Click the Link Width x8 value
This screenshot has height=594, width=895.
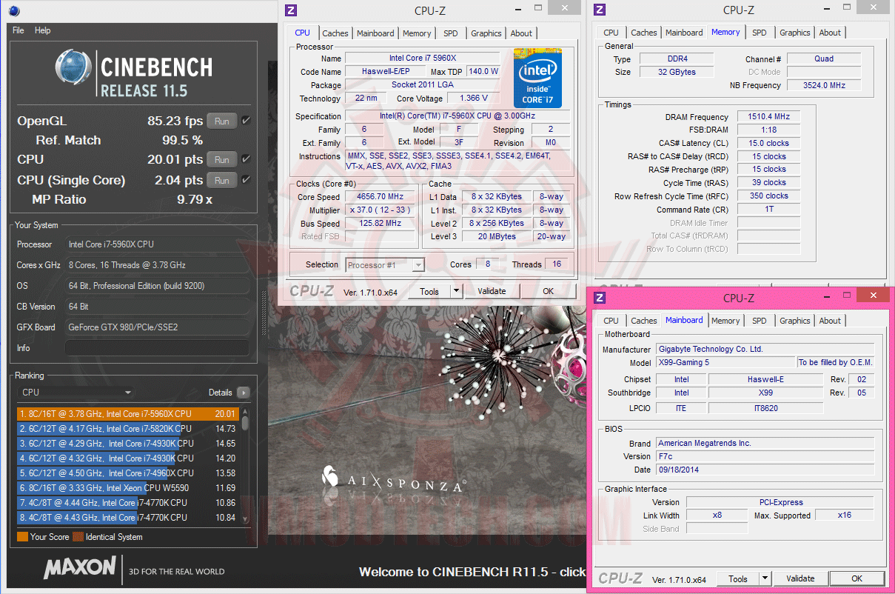(717, 515)
